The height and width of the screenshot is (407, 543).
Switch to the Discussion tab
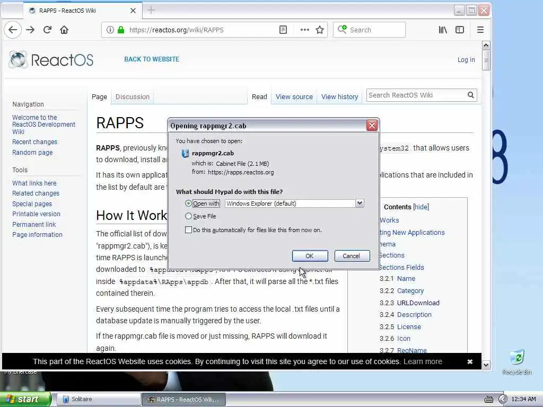coord(132,97)
